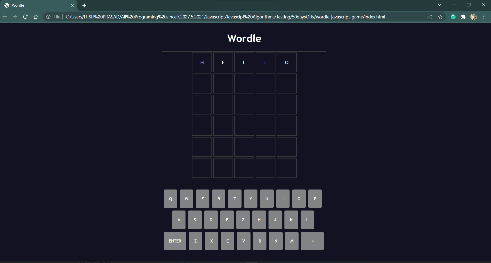
Task: Expand the tab search dropdown arrow
Action: [439, 5]
